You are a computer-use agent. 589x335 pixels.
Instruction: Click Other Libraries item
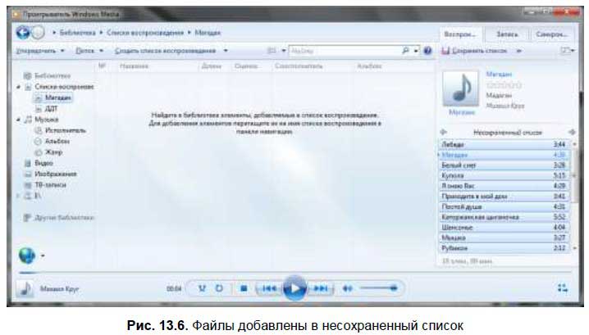click(64, 218)
